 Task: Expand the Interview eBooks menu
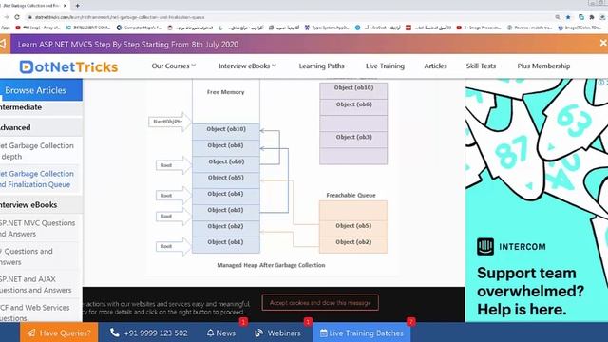click(x=247, y=66)
